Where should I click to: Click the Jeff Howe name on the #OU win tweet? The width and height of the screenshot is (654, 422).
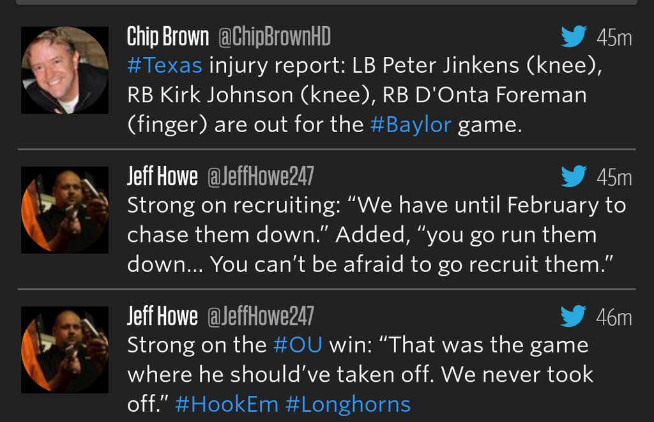tap(162, 316)
